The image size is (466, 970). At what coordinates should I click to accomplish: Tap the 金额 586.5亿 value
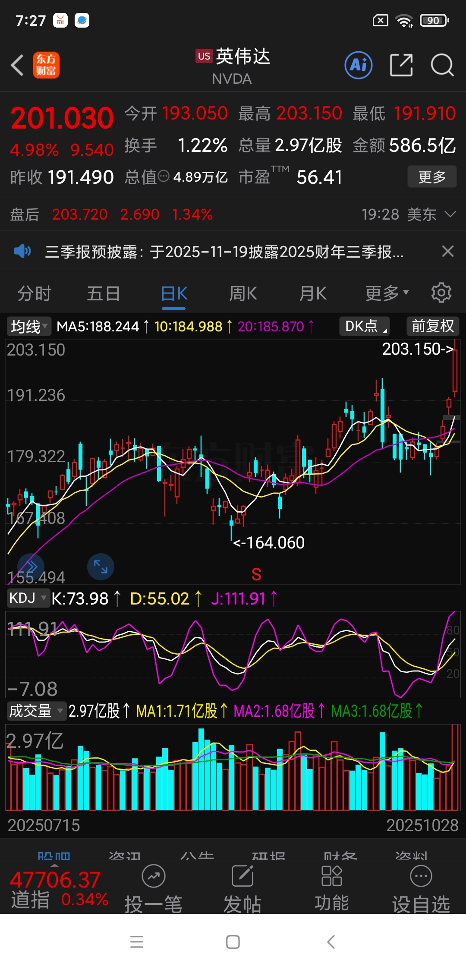pos(404,145)
